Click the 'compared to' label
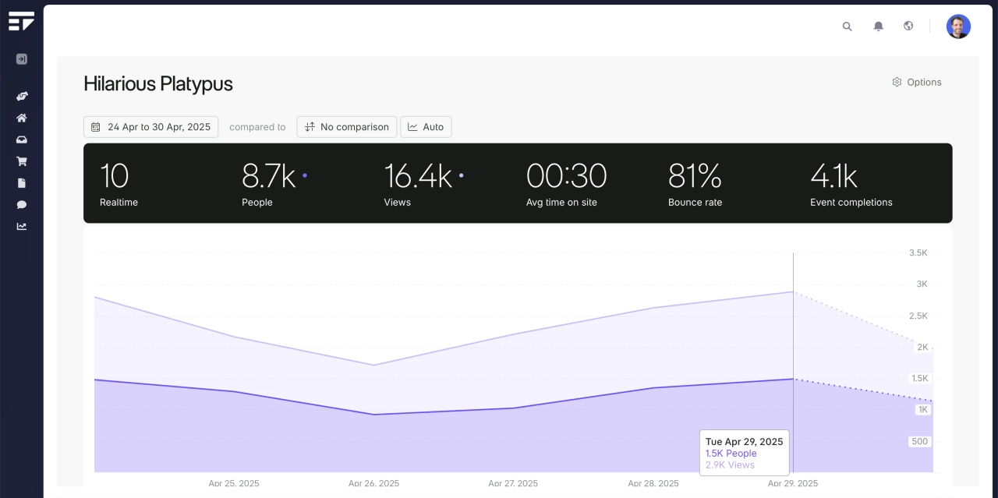The width and height of the screenshot is (998, 498). point(257,127)
